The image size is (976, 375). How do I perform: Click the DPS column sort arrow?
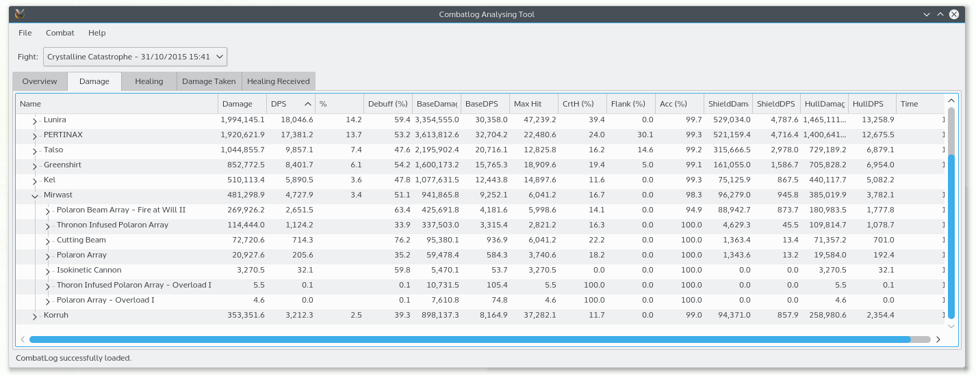[308, 104]
